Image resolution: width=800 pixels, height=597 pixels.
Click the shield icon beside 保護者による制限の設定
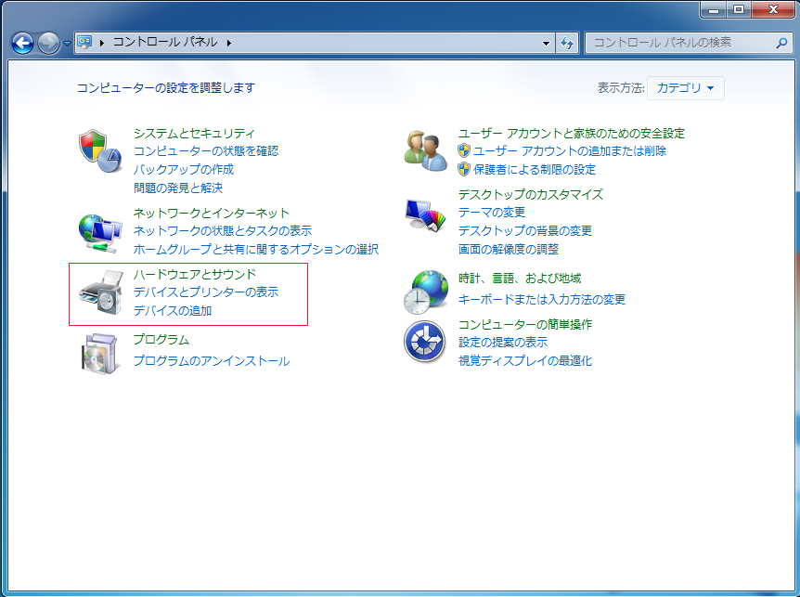[464, 169]
